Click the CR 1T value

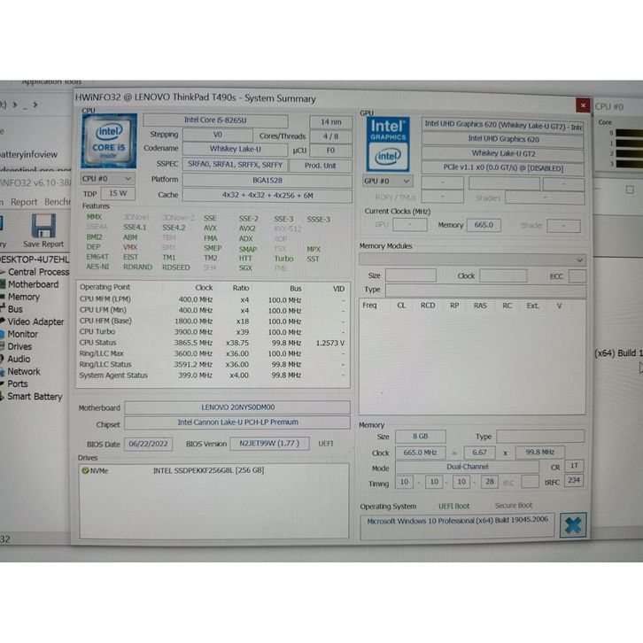coord(574,466)
